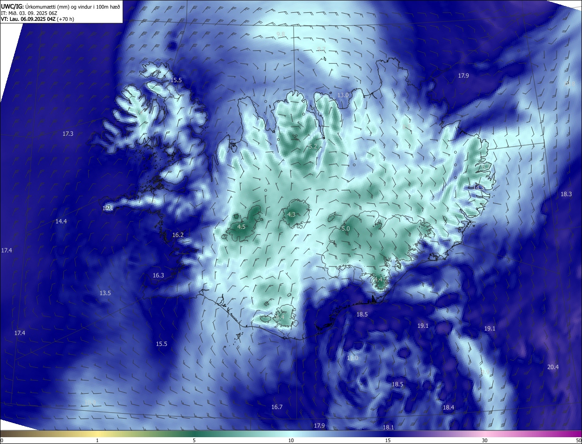The width and height of the screenshot is (582, 444).
Task: Click the 16.7 value label
Action: (277, 407)
